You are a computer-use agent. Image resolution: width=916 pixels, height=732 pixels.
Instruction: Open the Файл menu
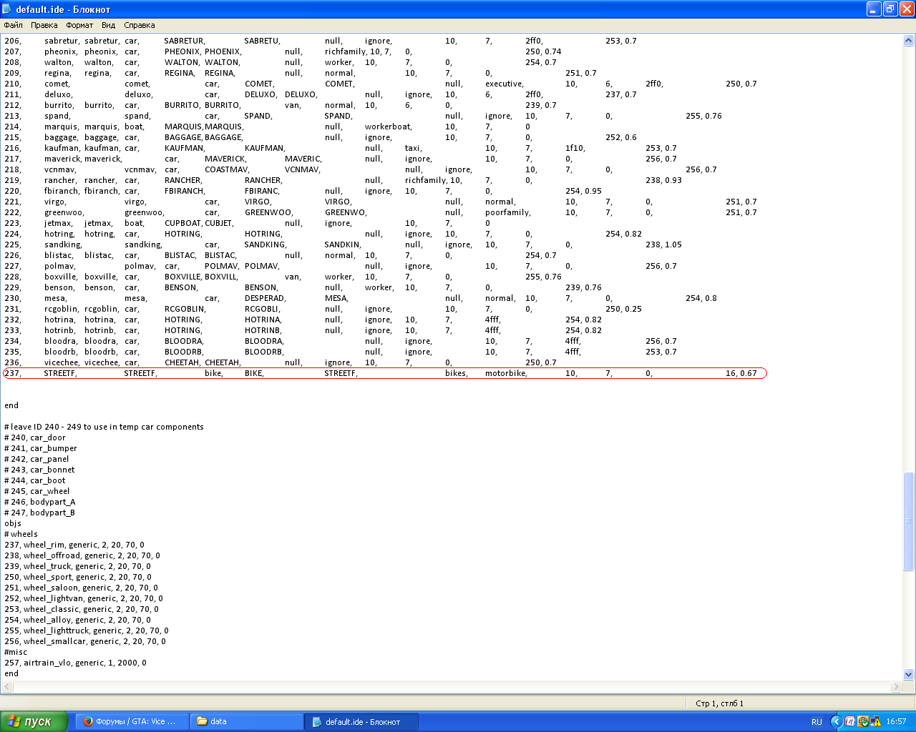pyautogui.click(x=13, y=25)
